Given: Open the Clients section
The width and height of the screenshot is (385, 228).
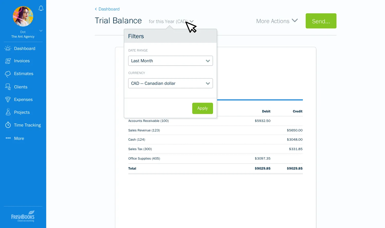Looking at the screenshot, I should (x=21, y=87).
